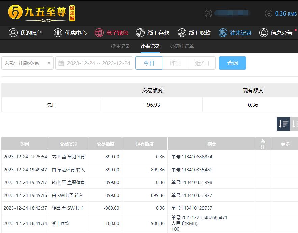
Task: Select the 今日 filter
Action: [x=149, y=63]
